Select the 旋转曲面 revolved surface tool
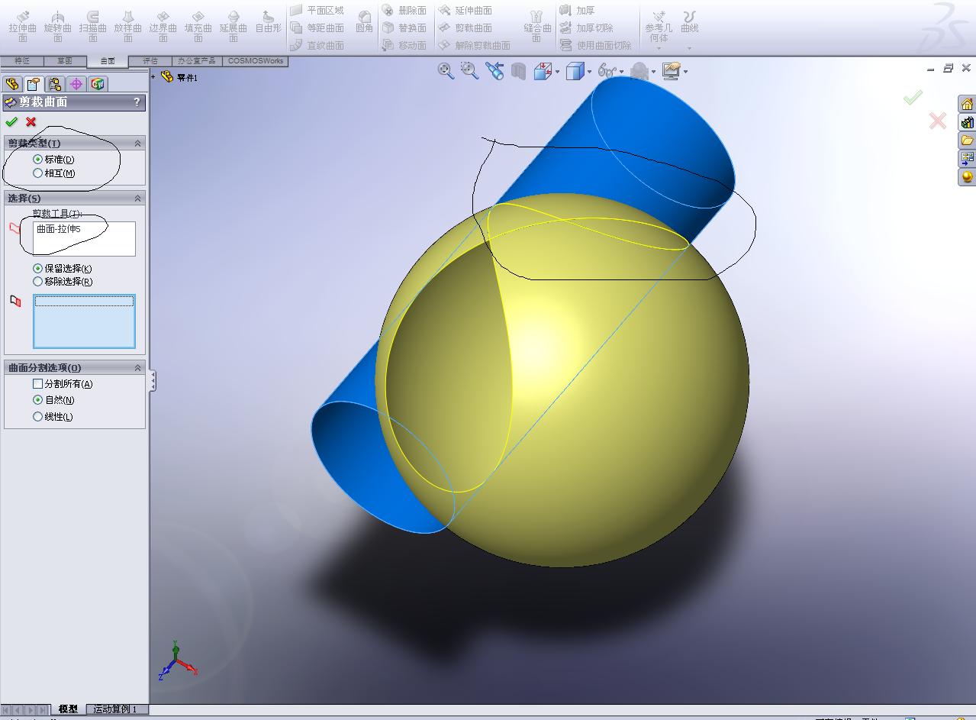Image resolution: width=976 pixels, height=720 pixels. pyautogui.click(x=58, y=26)
